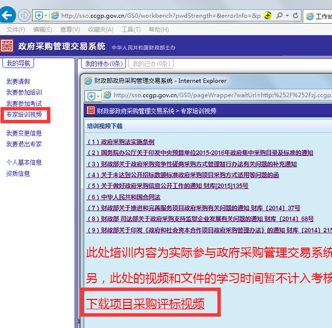Open the 我要参加考试 link
This screenshot has width=332, height=328.
click(x=24, y=104)
